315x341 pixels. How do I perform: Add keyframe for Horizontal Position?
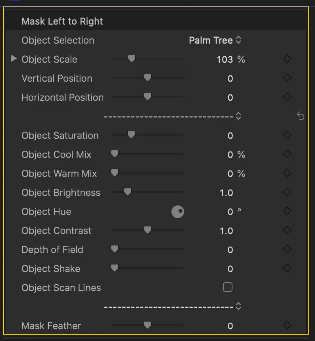pyautogui.click(x=287, y=97)
